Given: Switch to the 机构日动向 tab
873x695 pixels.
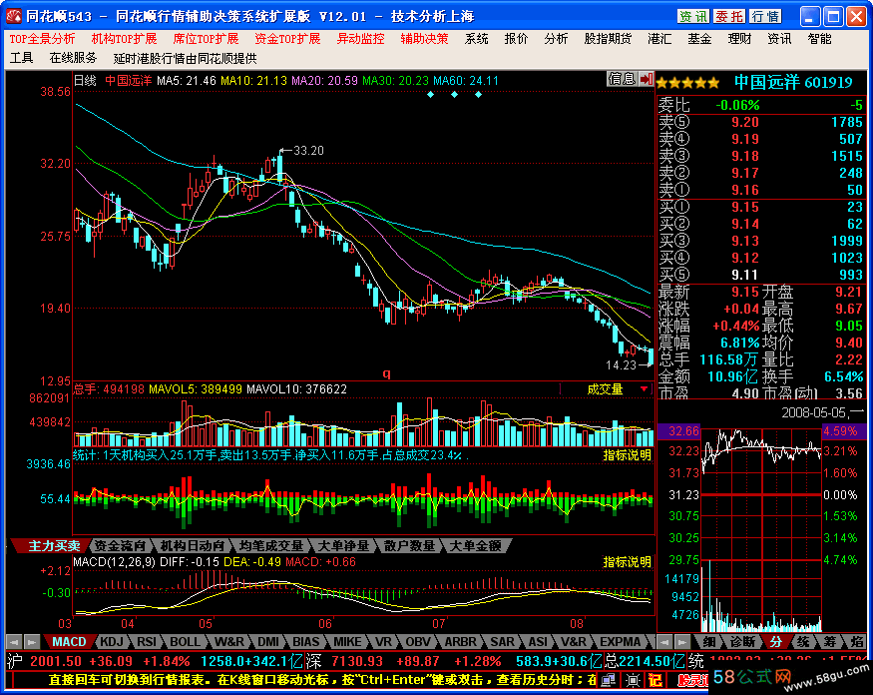Looking at the screenshot, I should pyautogui.click(x=193, y=546).
